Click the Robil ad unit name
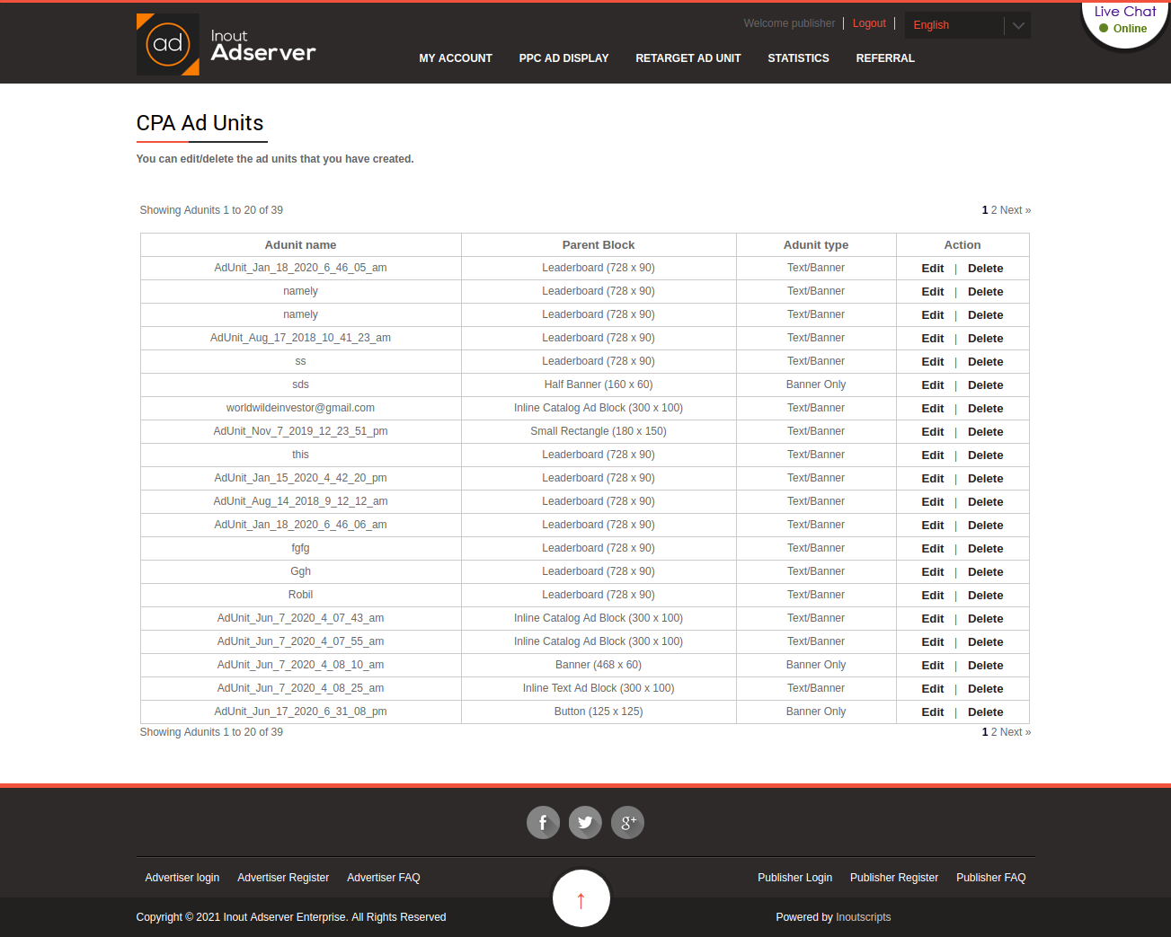 [x=300, y=595]
